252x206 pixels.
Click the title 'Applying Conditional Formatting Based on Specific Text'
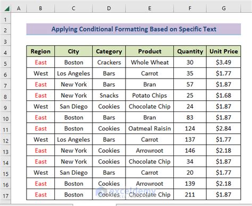[x=134, y=29]
